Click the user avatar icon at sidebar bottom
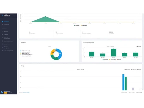Image resolution: width=144 pixels, height=108 pixels. (2, 92)
